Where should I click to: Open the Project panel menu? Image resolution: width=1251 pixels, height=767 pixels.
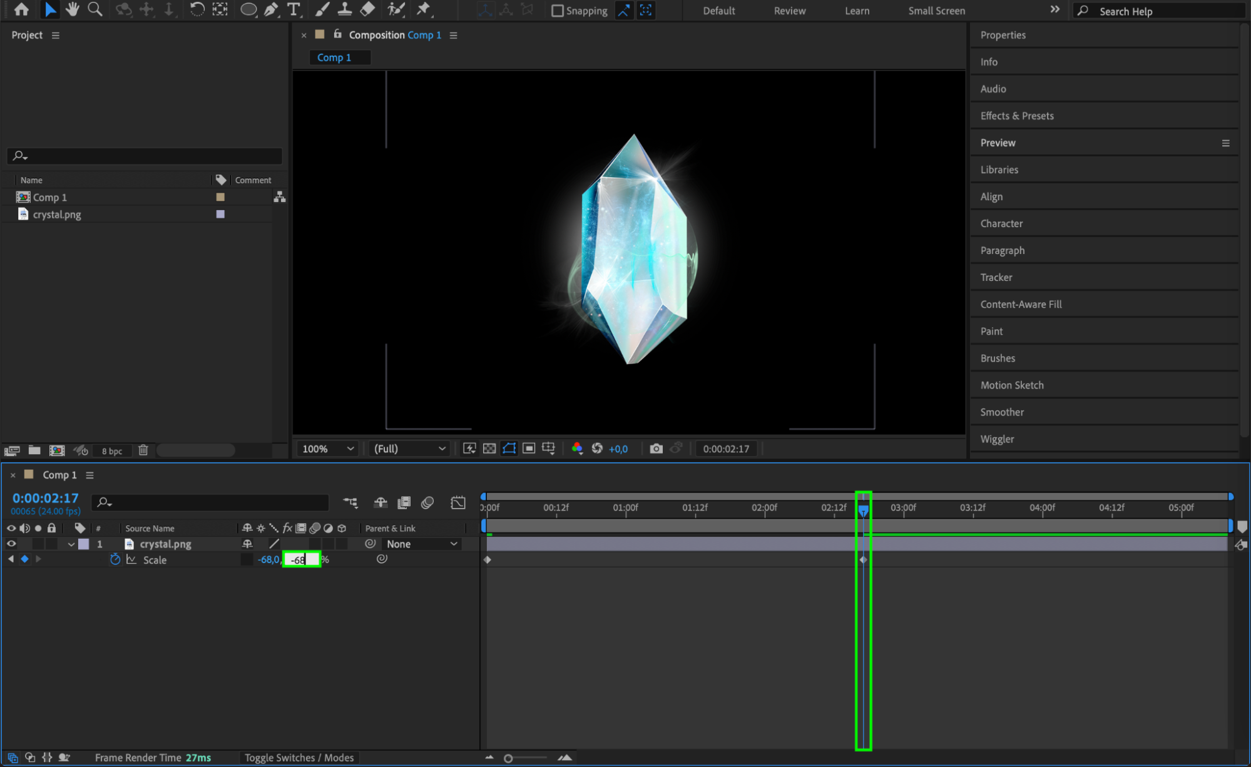click(x=56, y=36)
